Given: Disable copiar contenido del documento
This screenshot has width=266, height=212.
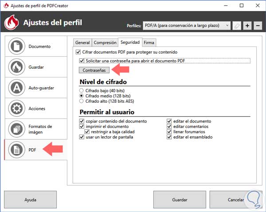Looking at the screenshot, I should click(x=82, y=121).
